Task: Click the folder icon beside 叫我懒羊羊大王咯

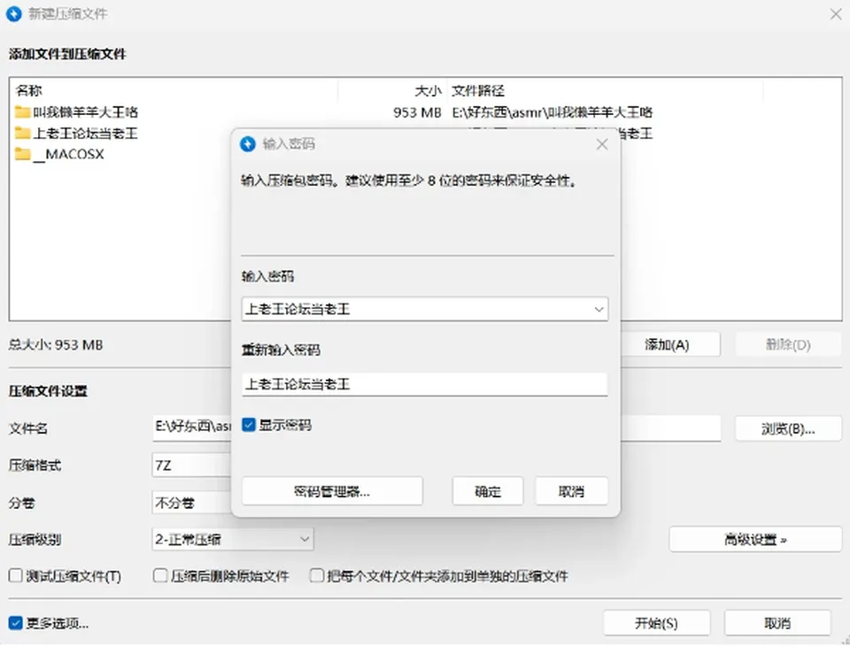Action: pos(22,112)
